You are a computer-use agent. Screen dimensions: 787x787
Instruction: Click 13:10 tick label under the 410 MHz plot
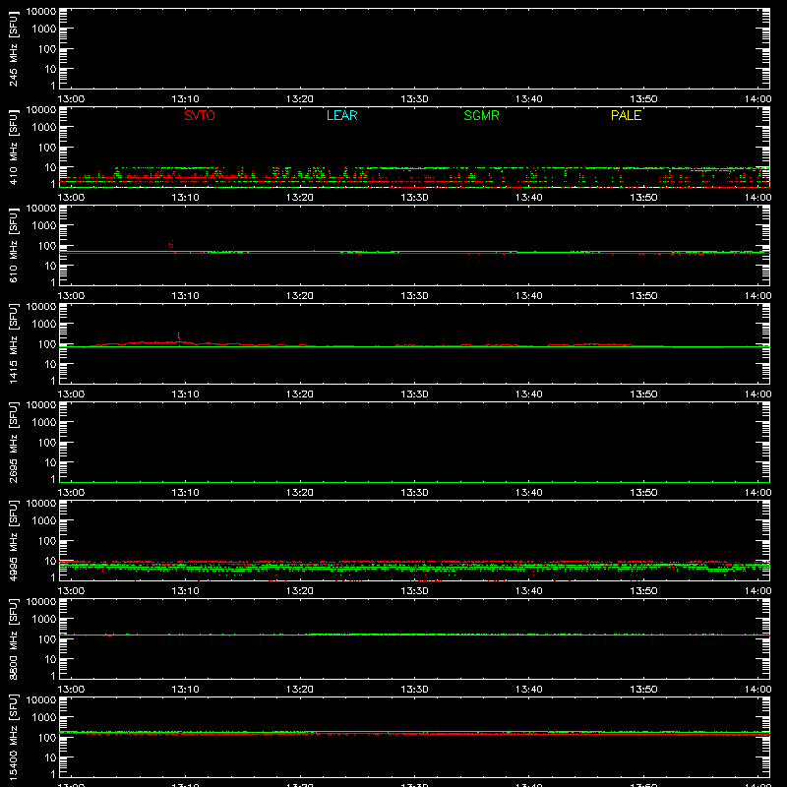point(186,198)
